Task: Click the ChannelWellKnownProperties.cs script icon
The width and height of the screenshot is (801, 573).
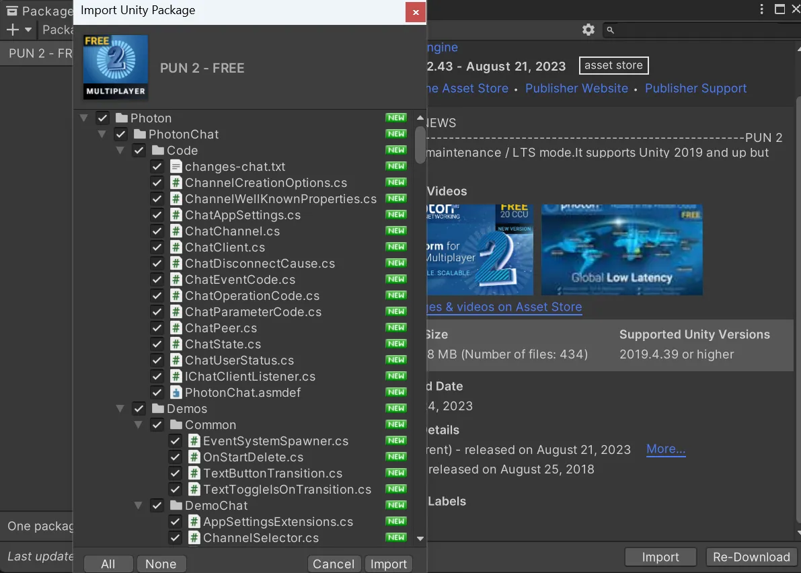Action: coord(176,198)
